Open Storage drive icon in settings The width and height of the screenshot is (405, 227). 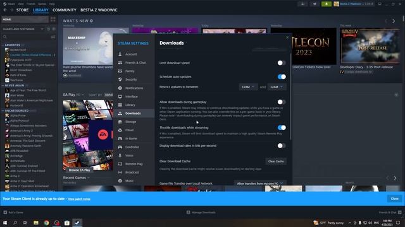click(x=120, y=122)
